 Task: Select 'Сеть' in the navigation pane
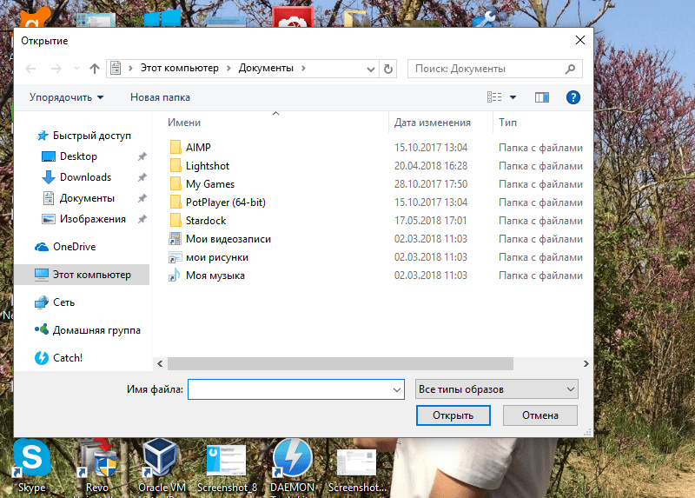click(63, 302)
